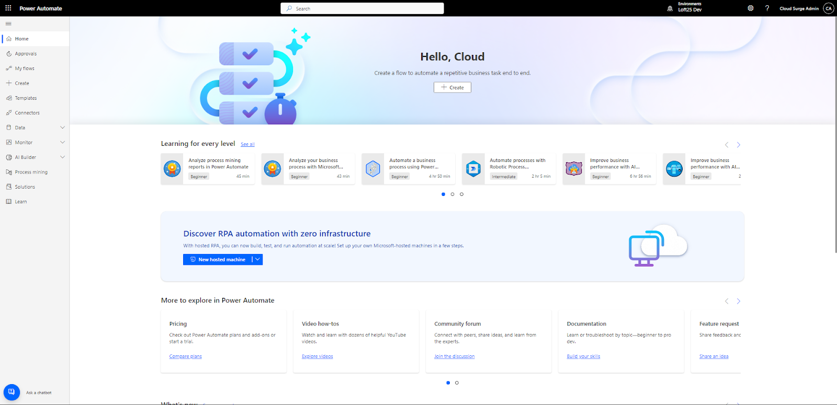Show next Learning for every level cards
837x405 pixels.
tap(739, 145)
